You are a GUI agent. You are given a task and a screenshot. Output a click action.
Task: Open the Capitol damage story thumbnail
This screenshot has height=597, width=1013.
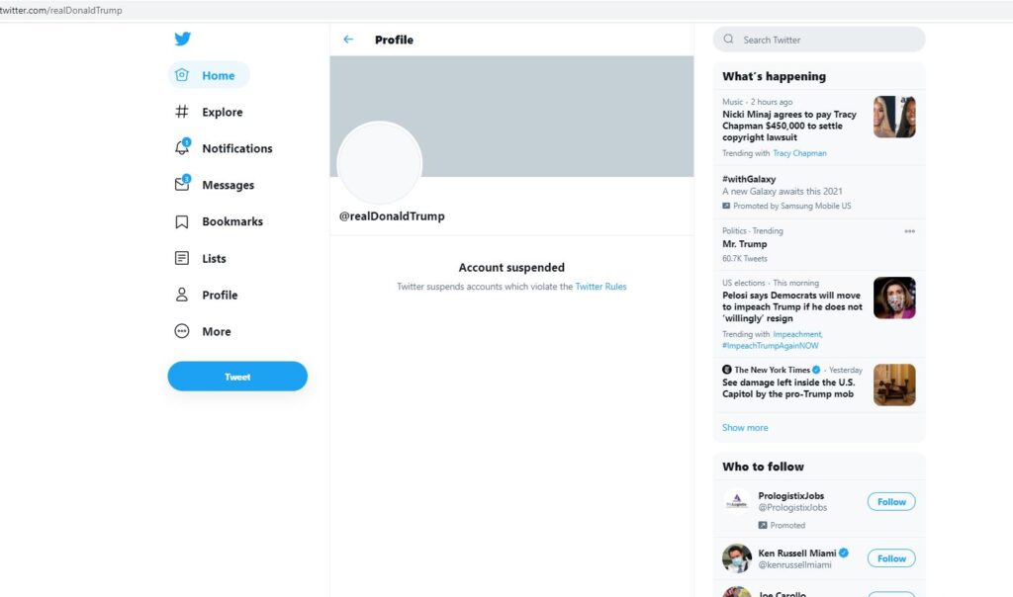coord(894,384)
